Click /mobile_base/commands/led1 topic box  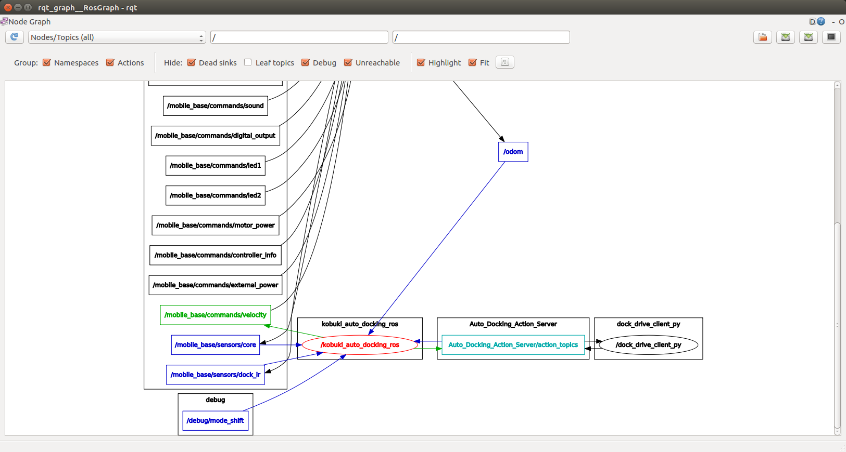(216, 165)
